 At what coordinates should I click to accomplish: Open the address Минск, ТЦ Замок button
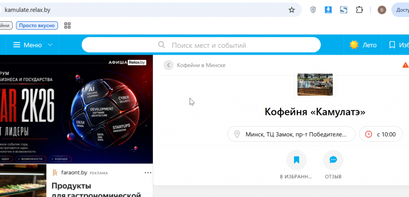pyautogui.click(x=291, y=134)
